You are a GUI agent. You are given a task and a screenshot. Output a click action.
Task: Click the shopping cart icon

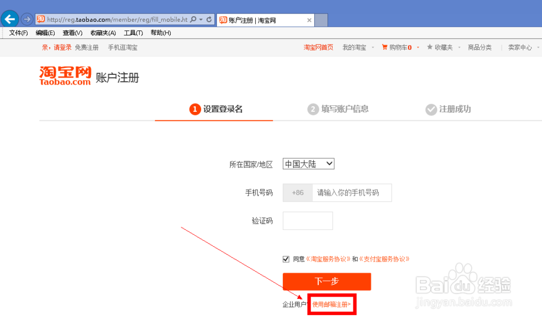tap(384, 47)
